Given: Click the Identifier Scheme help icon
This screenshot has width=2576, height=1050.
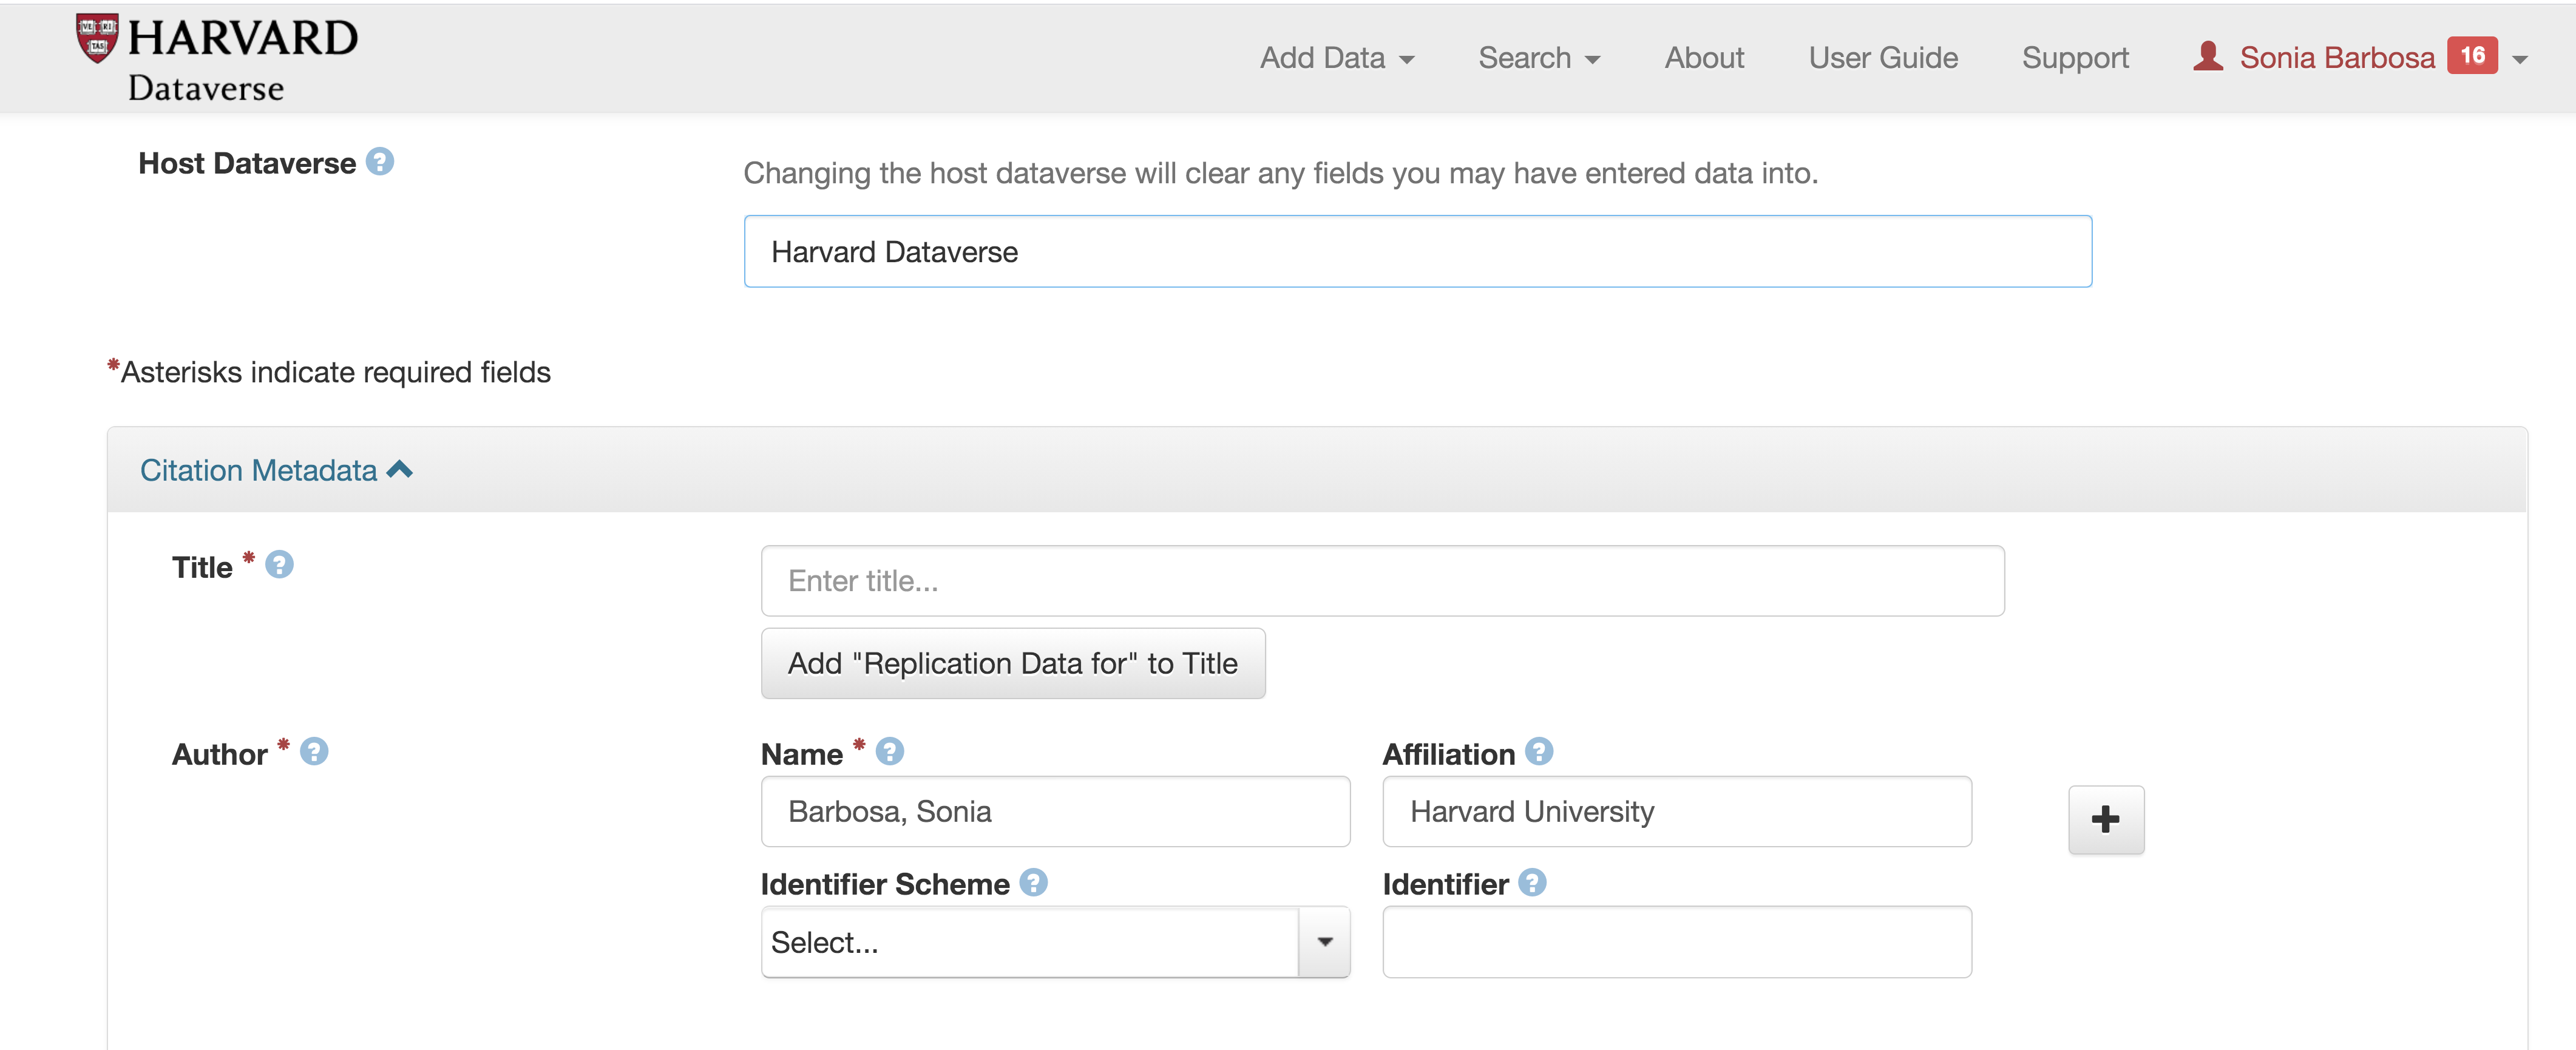Looking at the screenshot, I should click(x=1034, y=883).
